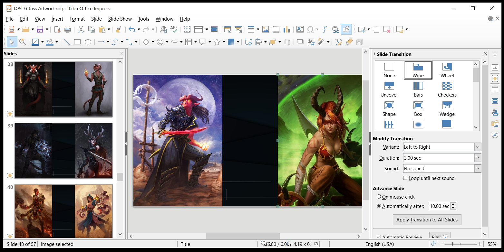Screen dimensions: 504x252
Task: Open the Sound dropdown set to No sound
Action: click(478, 168)
